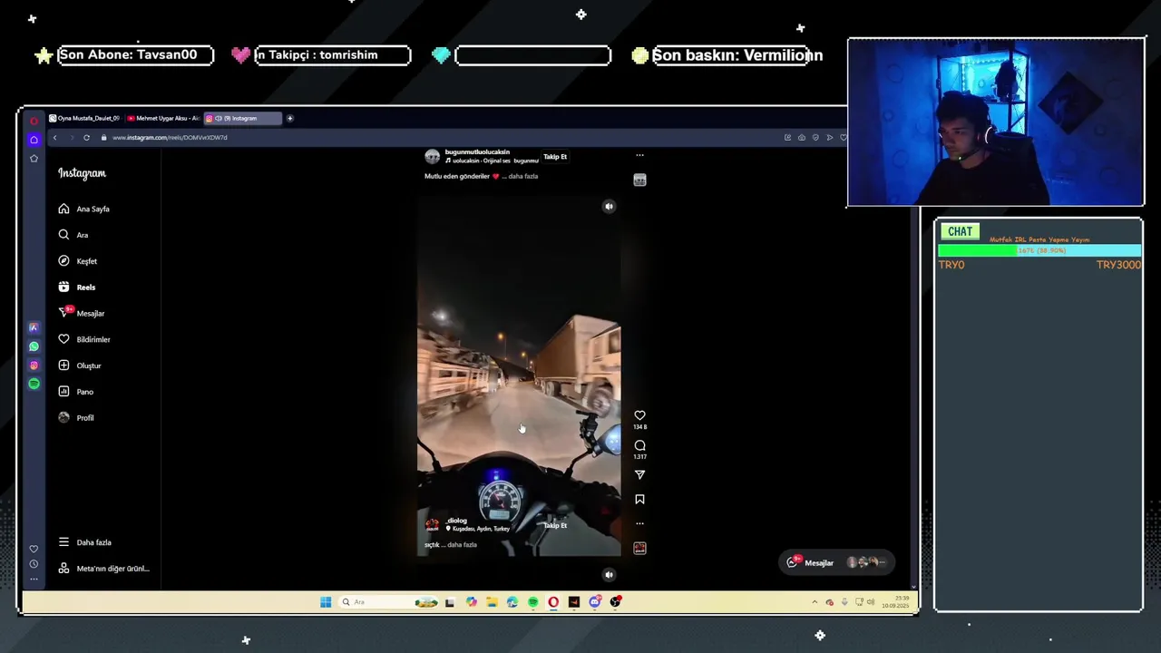Viewport: 1161px width, 653px height.
Task: Open Opera sidebar bookmarks star
Action: point(34,159)
